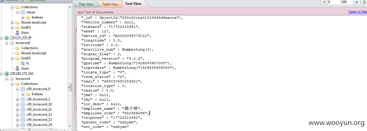Click the blurred server's connection icon

(x=7, y=38)
